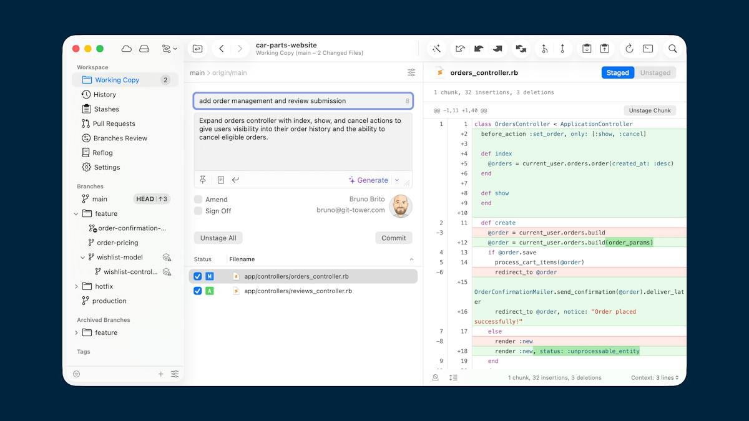
Task: Enable the Amend checkbox
Action: coord(198,200)
